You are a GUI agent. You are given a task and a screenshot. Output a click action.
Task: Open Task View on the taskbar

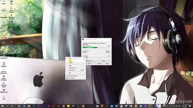(12, 106)
